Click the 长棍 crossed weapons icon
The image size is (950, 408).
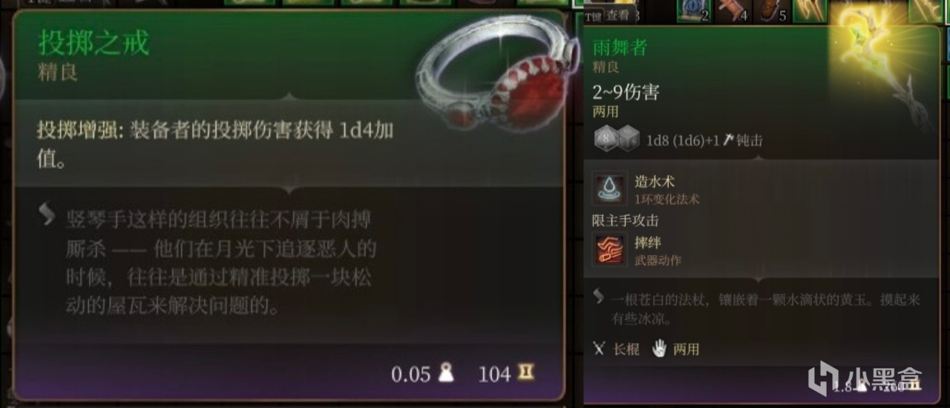[x=600, y=348]
